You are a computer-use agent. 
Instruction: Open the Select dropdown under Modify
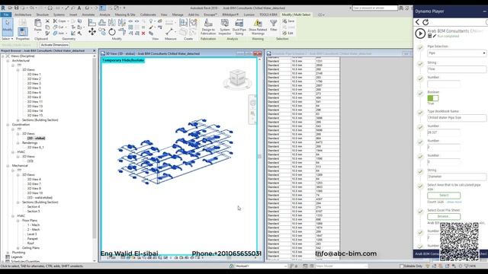(8, 39)
